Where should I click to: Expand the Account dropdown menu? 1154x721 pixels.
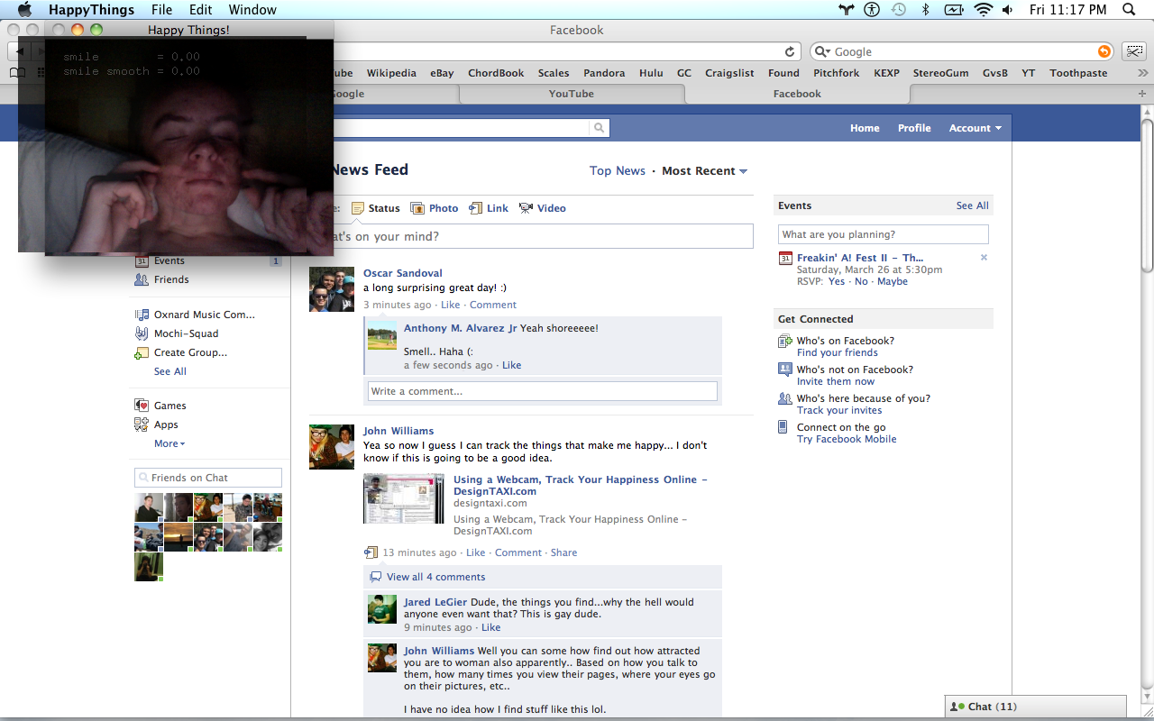pyautogui.click(x=975, y=128)
